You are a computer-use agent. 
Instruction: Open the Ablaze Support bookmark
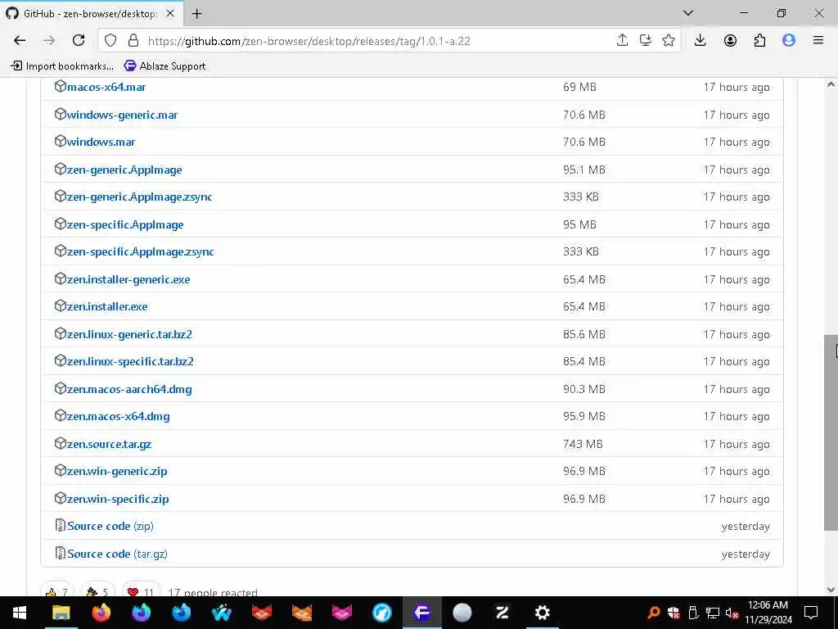coord(164,66)
